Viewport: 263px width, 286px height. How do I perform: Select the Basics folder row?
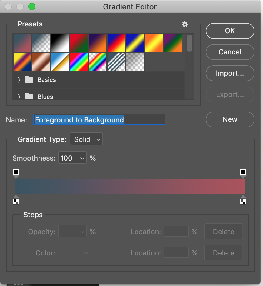click(99, 80)
